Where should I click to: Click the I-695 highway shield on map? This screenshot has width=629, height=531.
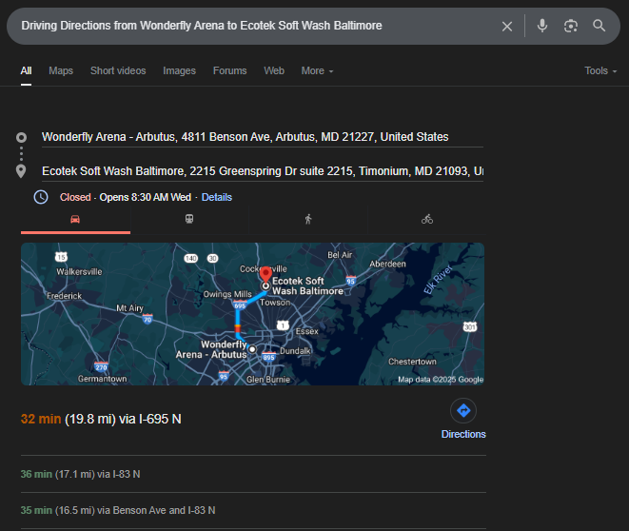click(240, 305)
